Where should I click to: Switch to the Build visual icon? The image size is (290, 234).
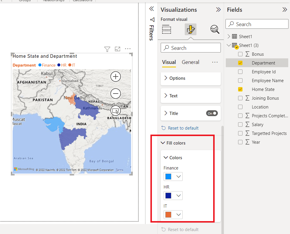(x=167, y=29)
